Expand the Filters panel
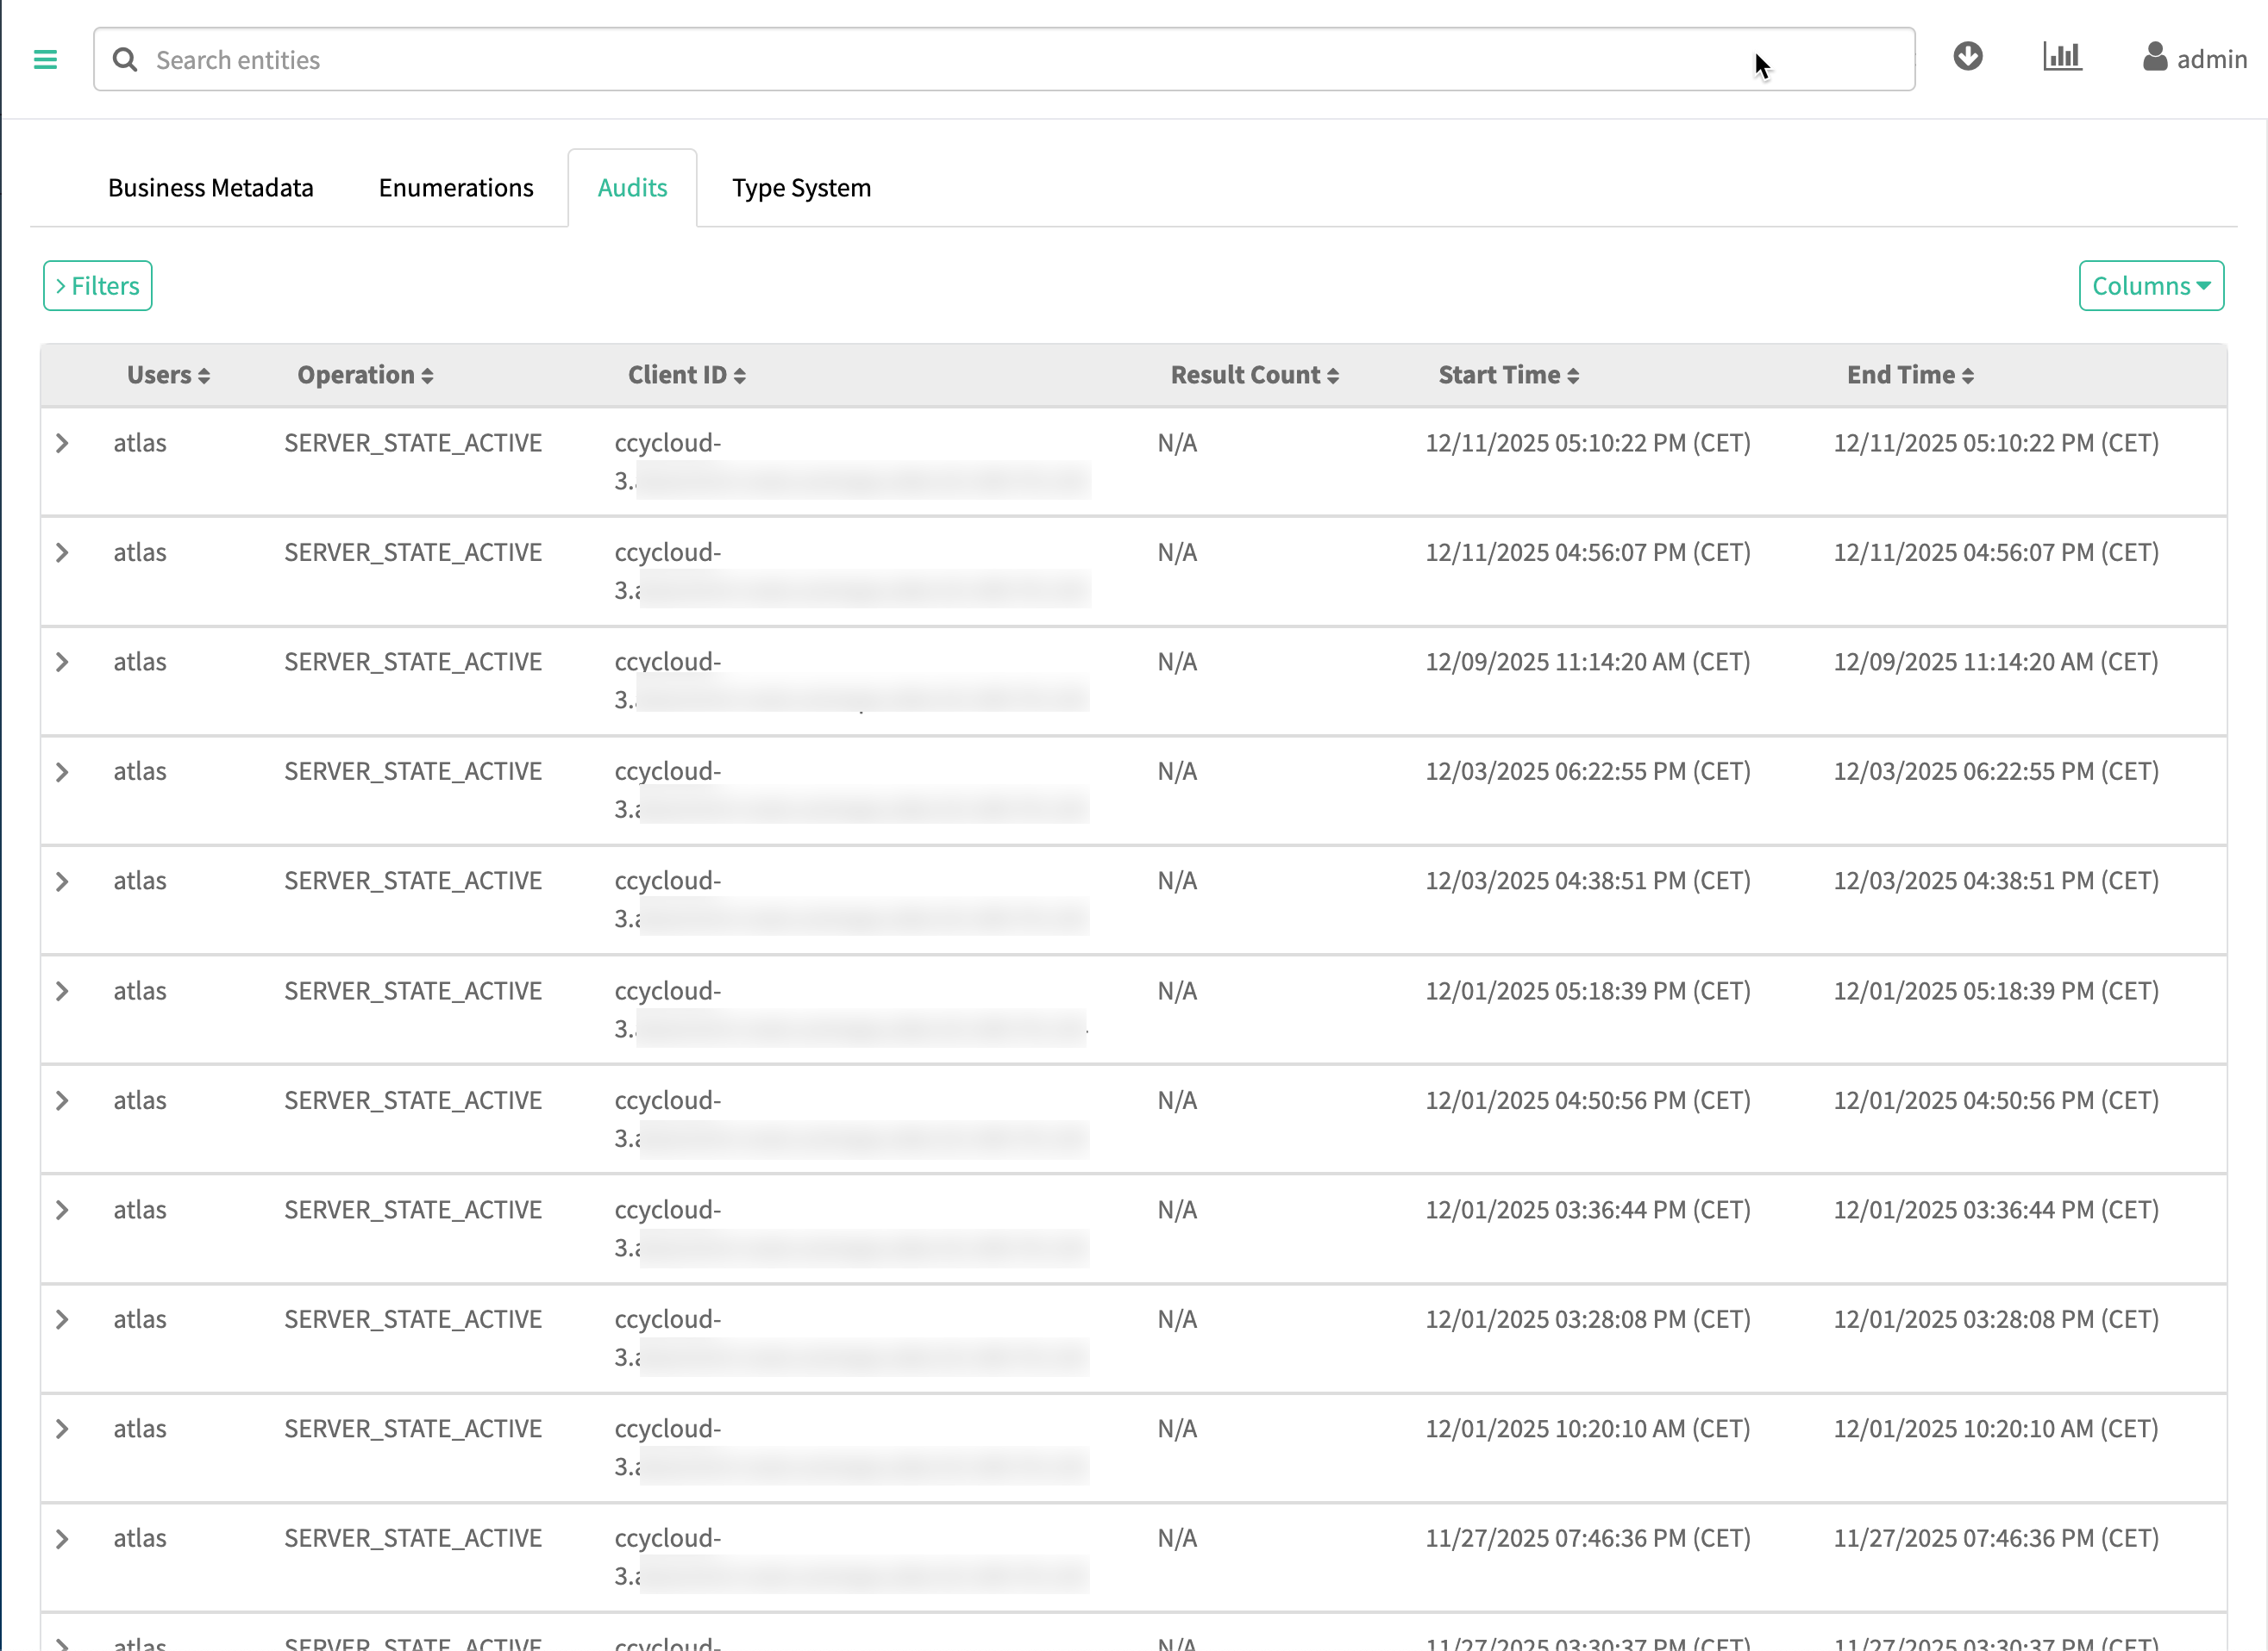This screenshot has width=2268, height=1651. tap(97, 286)
